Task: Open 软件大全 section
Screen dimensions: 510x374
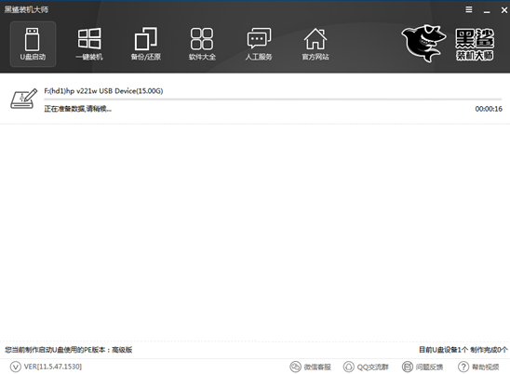Action: coord(202,45)
